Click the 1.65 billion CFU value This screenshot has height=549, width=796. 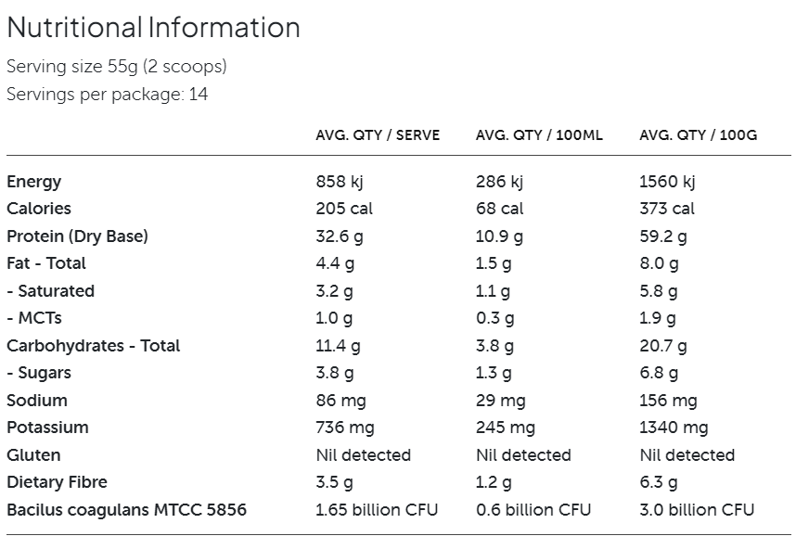click(377, 510)
